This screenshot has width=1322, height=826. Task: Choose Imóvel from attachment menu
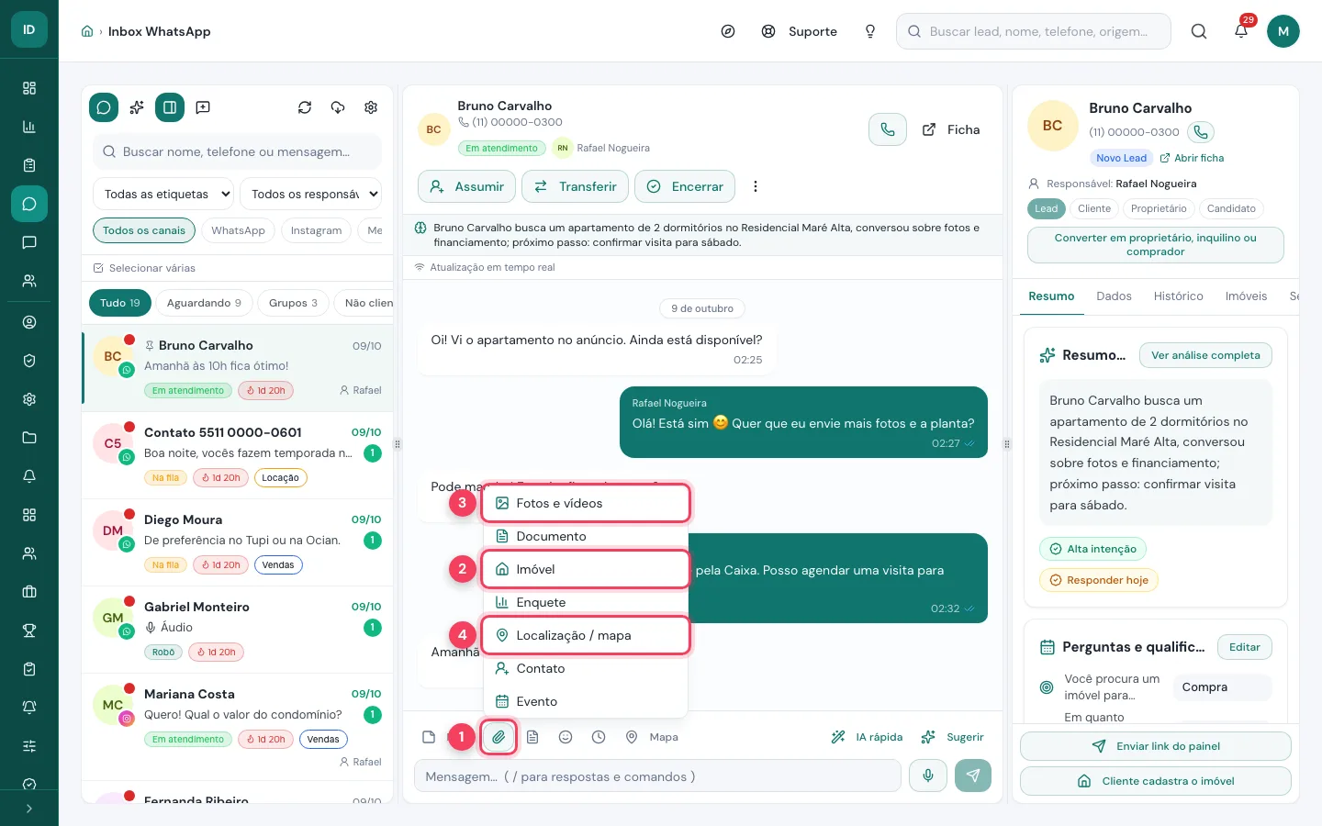(586, 569)
